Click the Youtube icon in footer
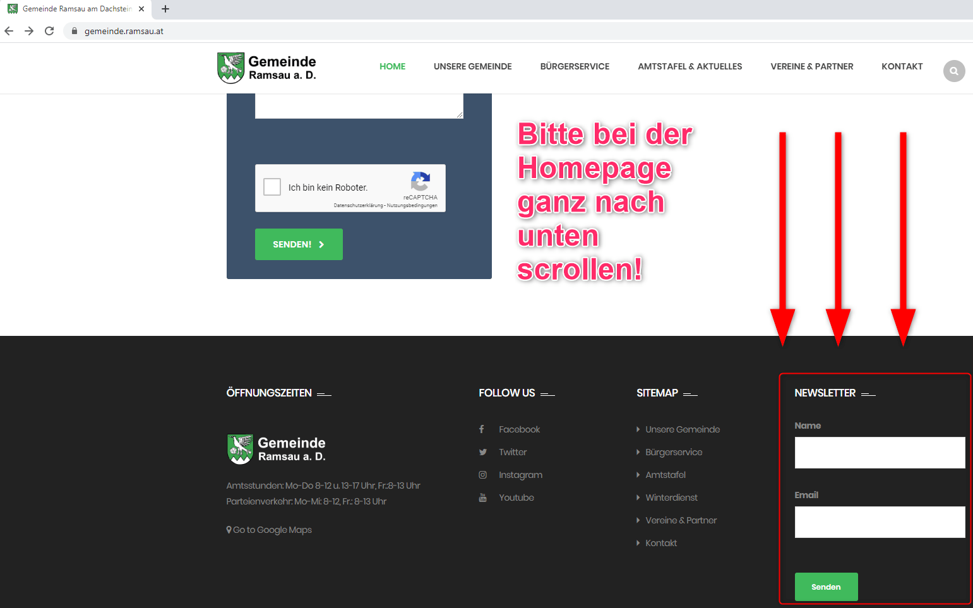 coord(482,498)
